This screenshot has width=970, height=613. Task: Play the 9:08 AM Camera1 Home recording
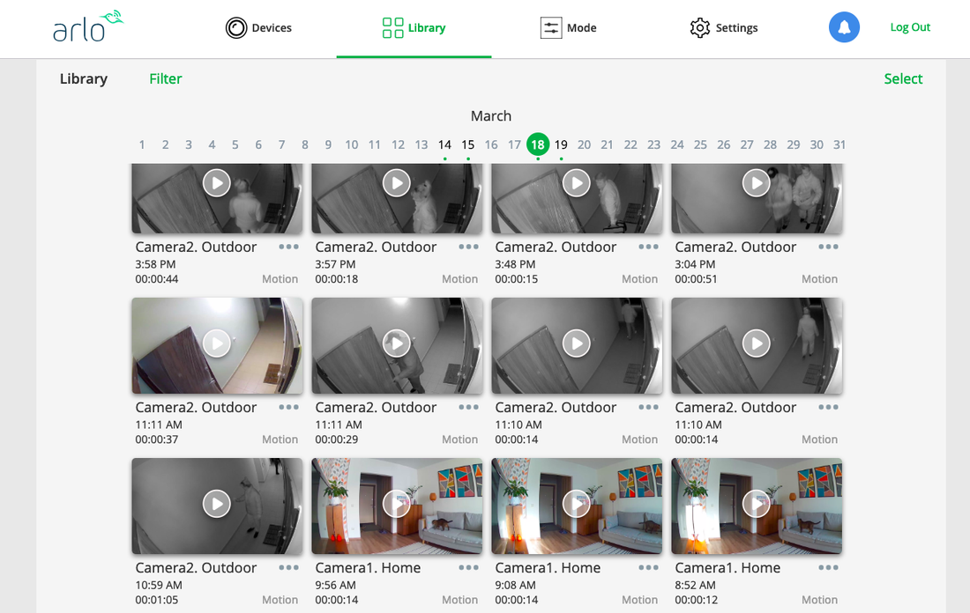pyautogui.click(x=577, y=504)
